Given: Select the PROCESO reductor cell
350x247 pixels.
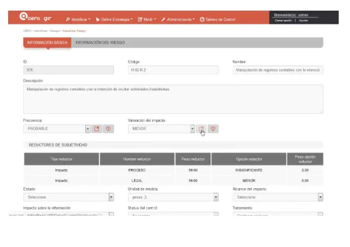Looking at the screenshot, I should 137,170.
